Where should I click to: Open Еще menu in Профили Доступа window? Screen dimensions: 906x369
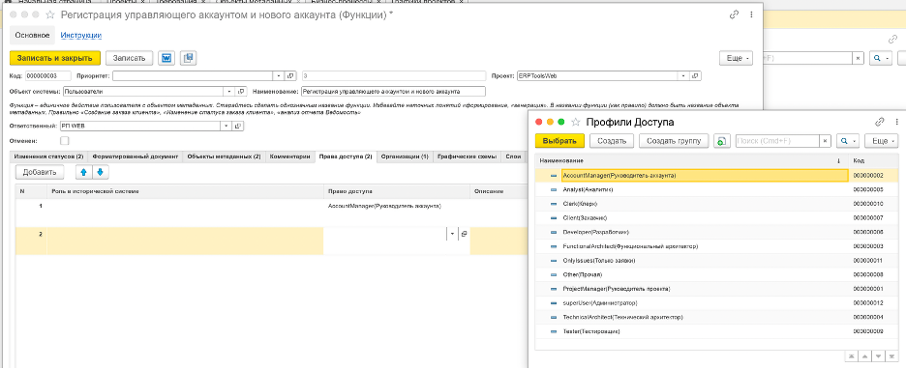click(882, 141)
